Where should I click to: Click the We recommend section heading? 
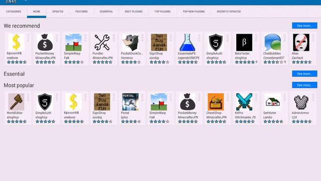coord(22,26)
